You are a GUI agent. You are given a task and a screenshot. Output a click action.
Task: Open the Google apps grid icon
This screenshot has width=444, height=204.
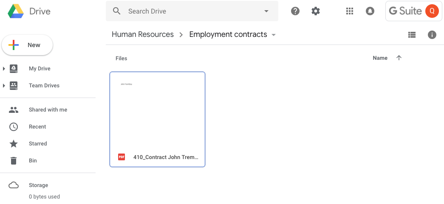350,11
